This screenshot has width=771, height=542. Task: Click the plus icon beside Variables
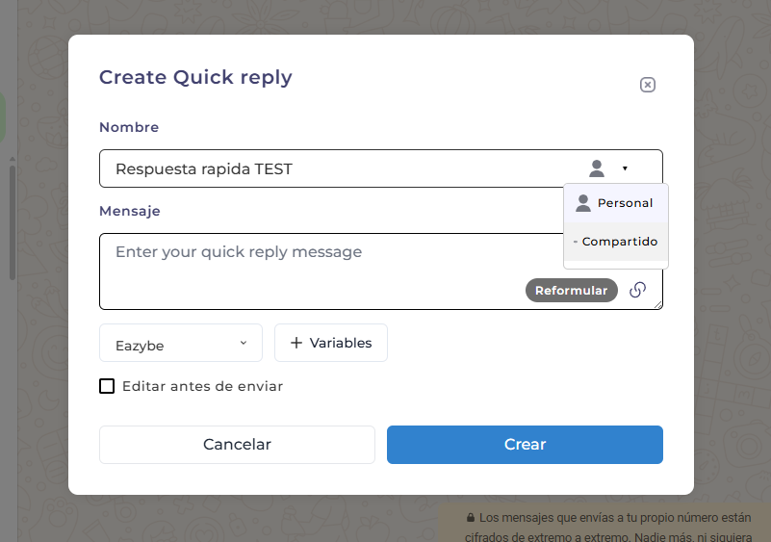pyautogui.click(x=296, y=343)
